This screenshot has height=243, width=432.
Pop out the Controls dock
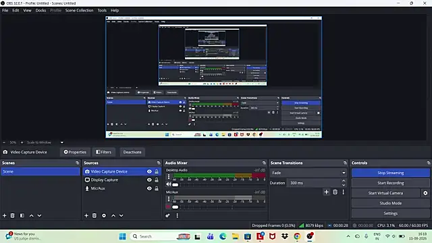(429, 163)
